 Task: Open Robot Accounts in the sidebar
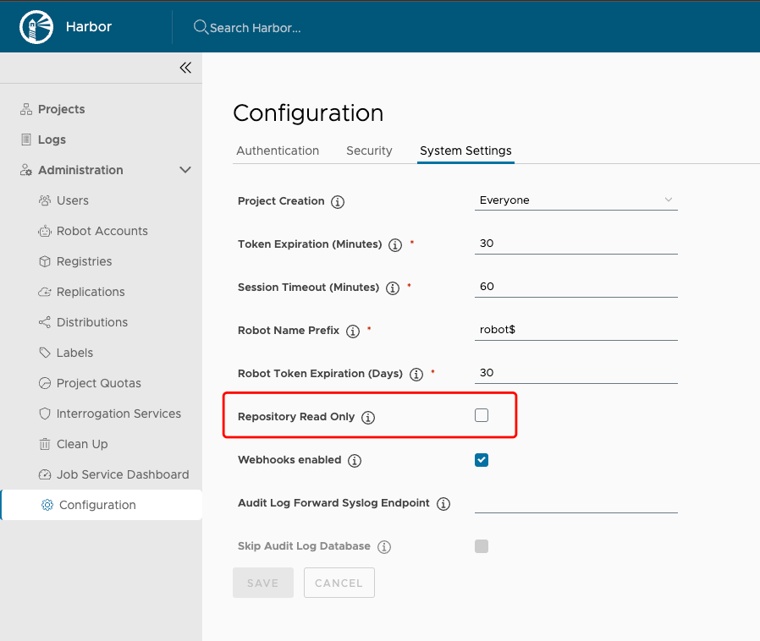[102, 231]
